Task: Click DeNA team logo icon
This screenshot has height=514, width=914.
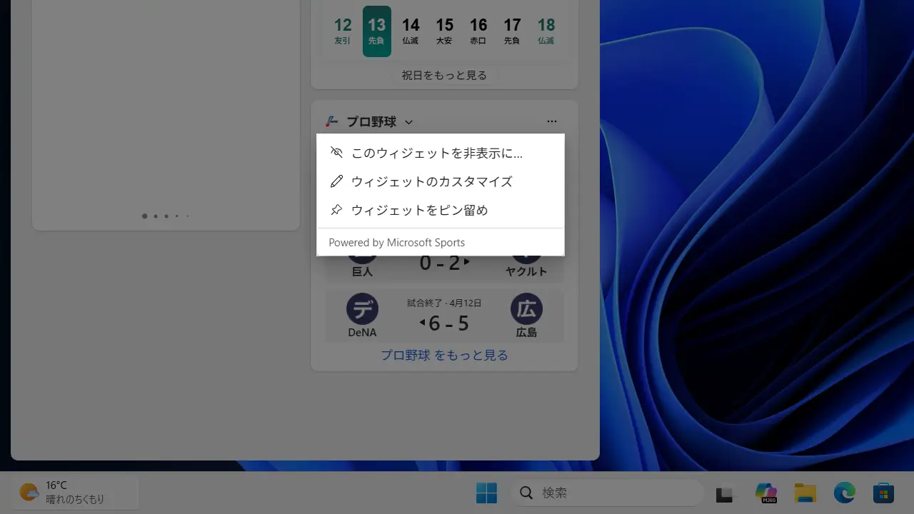Action: point(362,309)
